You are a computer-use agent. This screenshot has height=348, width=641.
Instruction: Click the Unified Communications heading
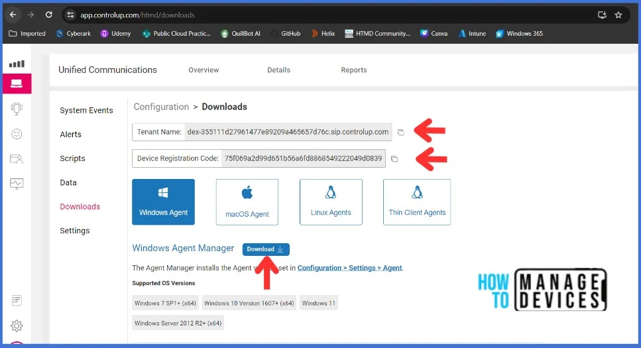(x=107, y=70)
